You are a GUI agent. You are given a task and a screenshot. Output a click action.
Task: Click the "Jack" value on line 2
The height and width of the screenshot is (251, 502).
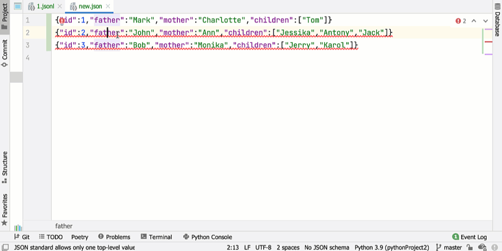point(372,33)
